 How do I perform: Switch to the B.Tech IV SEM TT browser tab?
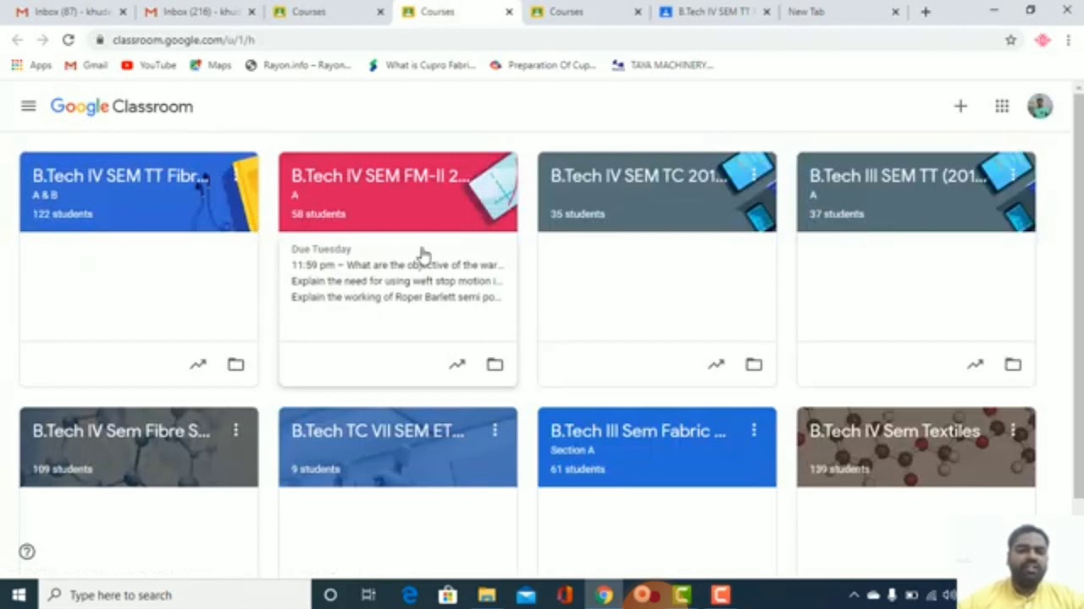[713, 12]
